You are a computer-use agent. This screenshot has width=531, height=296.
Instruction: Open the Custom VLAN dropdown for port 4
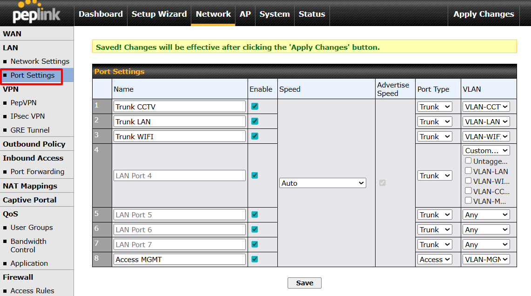tap(486, 150)
